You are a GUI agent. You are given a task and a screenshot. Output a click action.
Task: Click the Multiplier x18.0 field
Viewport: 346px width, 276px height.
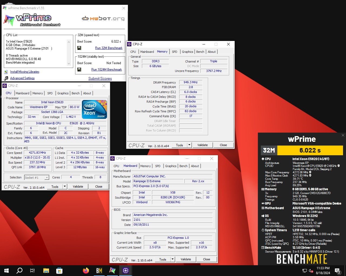[38, 157]
